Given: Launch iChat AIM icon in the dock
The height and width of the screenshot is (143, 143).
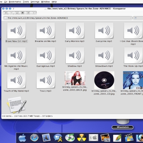Looking at the screenshot, I should [x=58, y=138].
